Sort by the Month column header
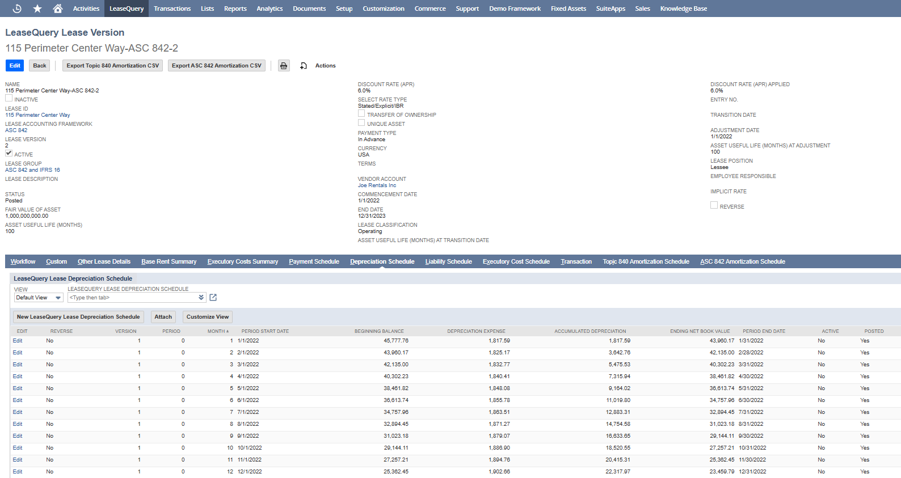The image size is (901, 478). tap(217, 331)
